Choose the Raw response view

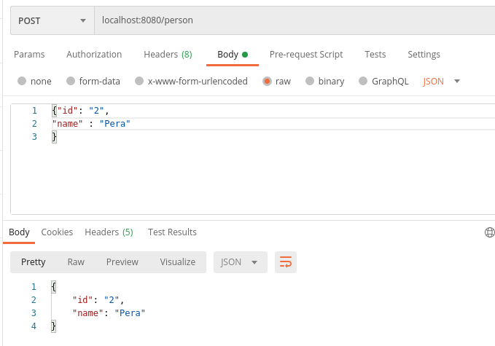point(76,262)
